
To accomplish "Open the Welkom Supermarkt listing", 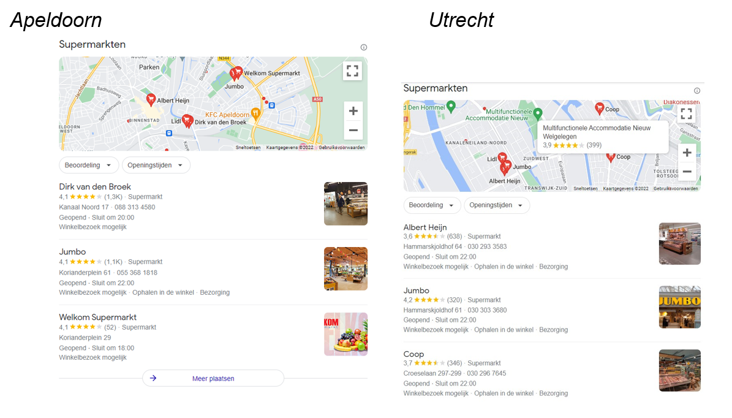I will point(97,317).
